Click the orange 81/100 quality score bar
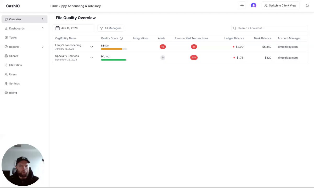The image size is (314, 188). coord(112,49)
